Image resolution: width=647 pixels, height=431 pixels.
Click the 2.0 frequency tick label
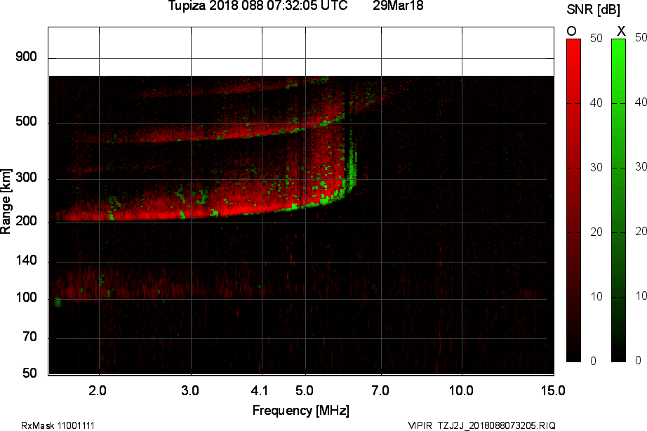click(x=98, y=390)
